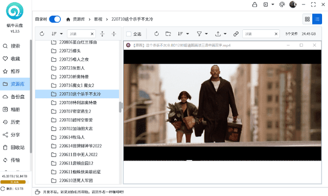Refresh the file list panel
Viewport: 328px width, 196px height.
pos(156,34)
